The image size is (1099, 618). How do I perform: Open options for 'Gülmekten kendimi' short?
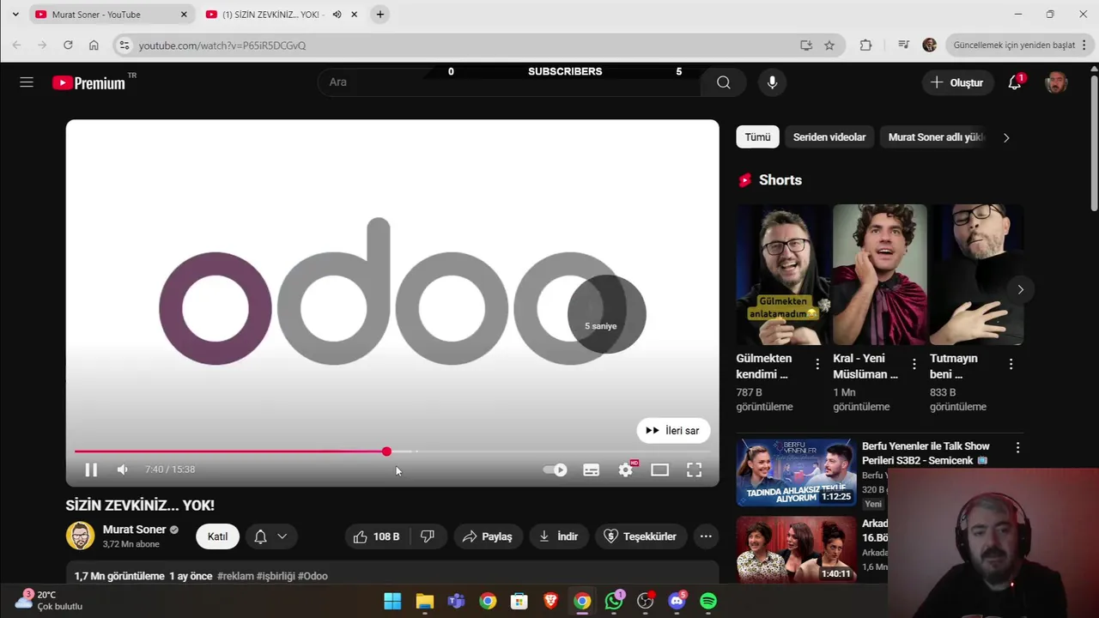pos(817,364)
